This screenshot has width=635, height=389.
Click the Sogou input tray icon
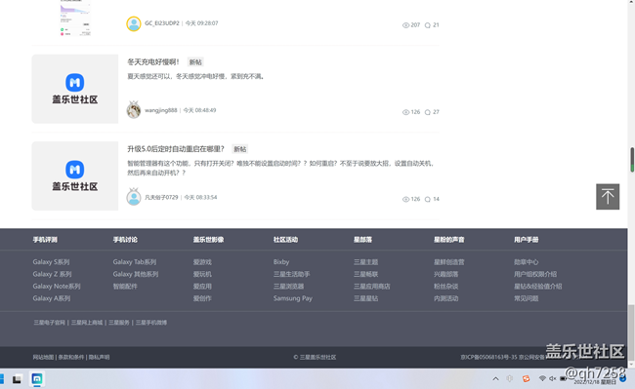(526, 378)
